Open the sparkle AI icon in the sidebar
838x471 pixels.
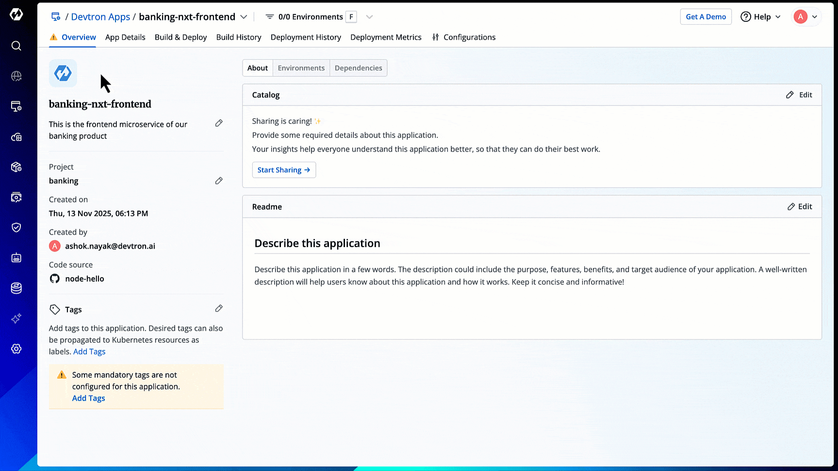coord(16,319)
